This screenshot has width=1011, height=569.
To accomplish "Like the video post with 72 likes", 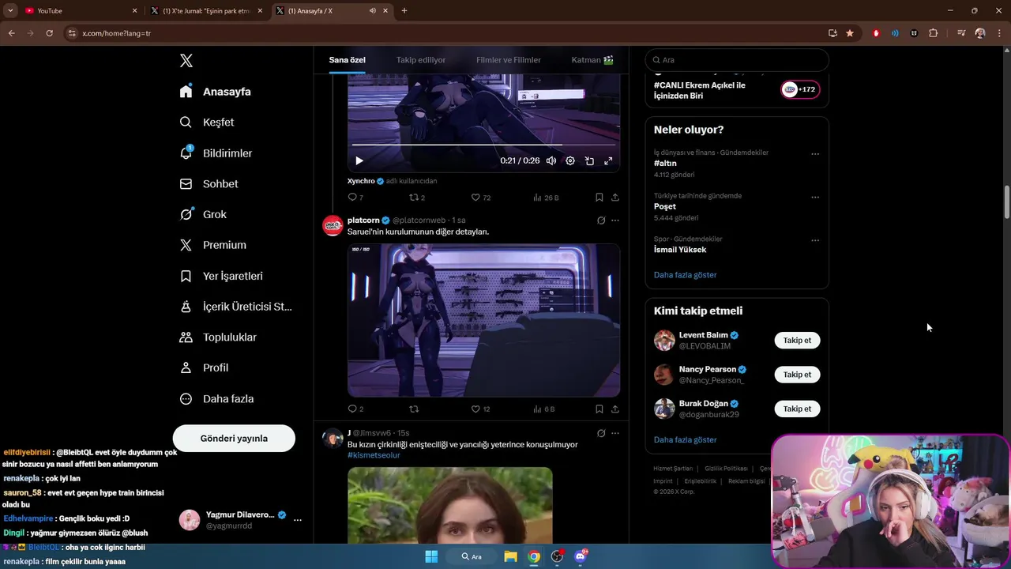I will [480, 198].
